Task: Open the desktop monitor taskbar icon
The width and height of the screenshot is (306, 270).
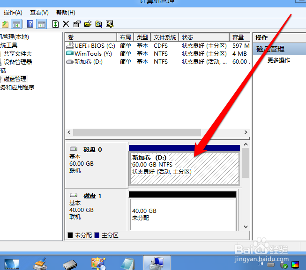Action: pos(12,264)
